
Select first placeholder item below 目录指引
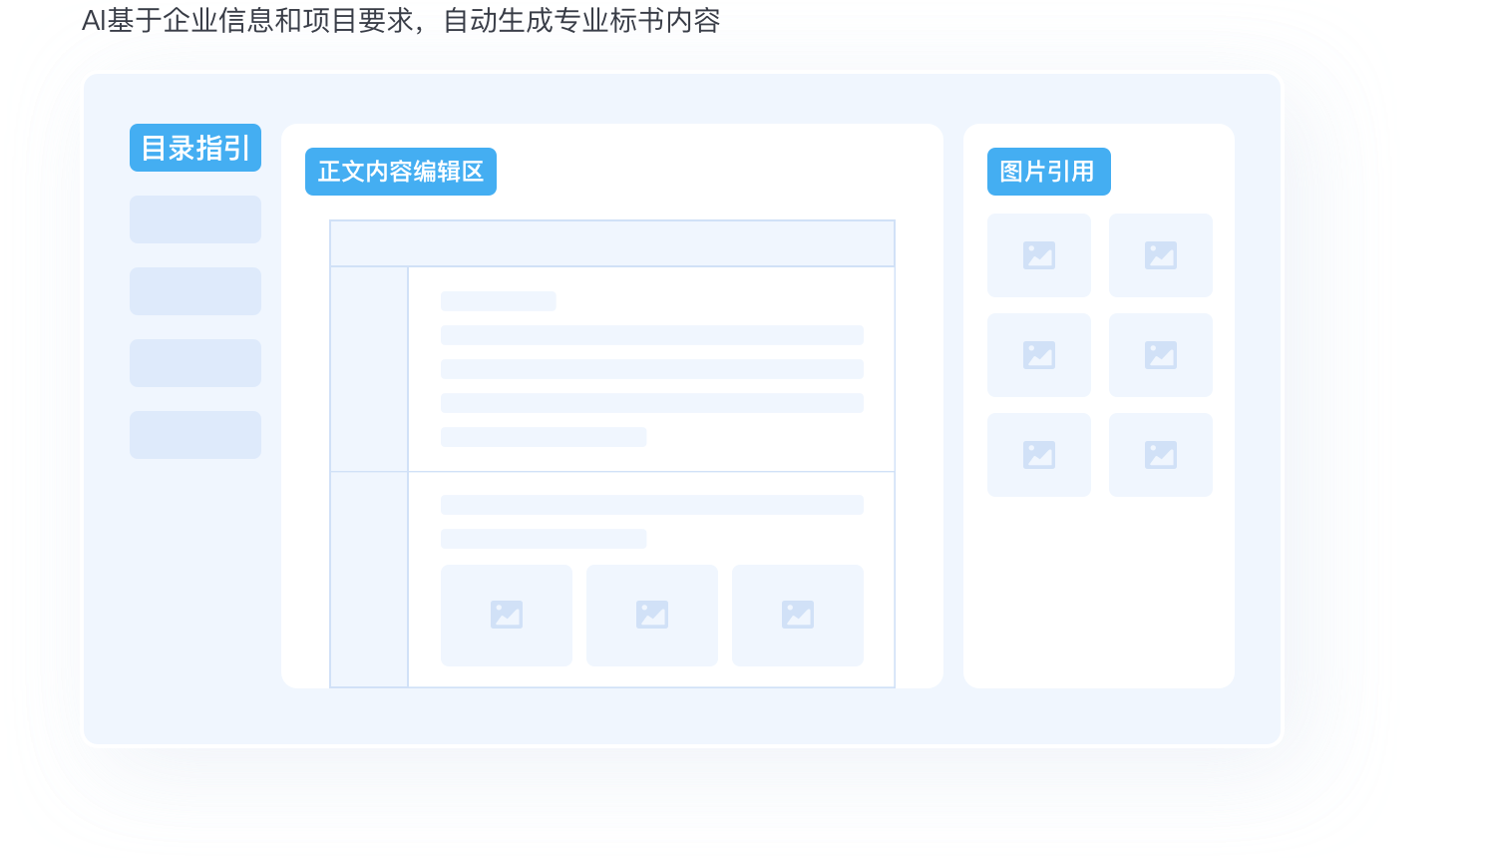point(195,219)
